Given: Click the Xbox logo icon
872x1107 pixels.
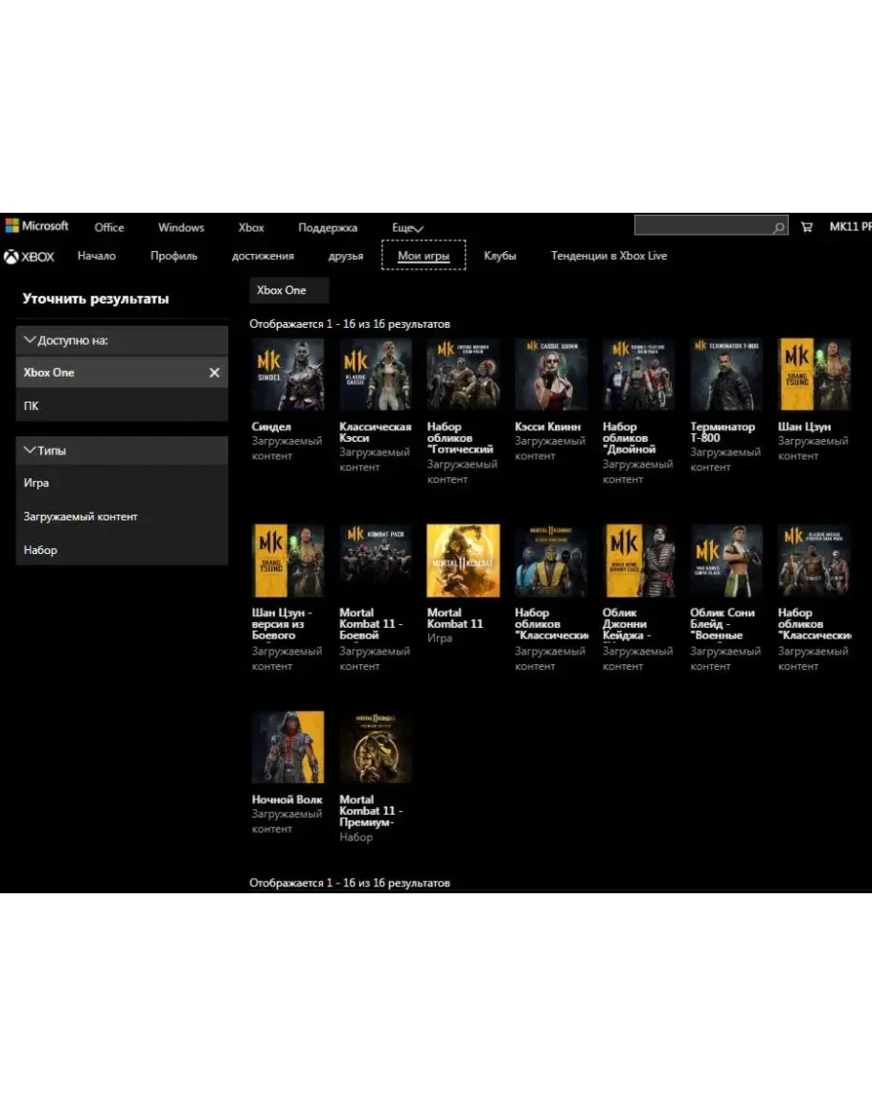Looking at the screenshot, I should click(11, 257).
